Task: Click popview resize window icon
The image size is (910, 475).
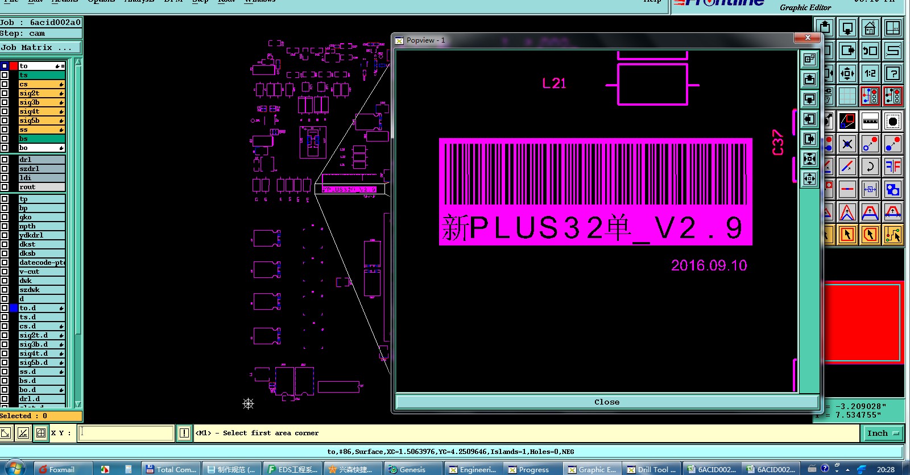Action: click(809, 59)
